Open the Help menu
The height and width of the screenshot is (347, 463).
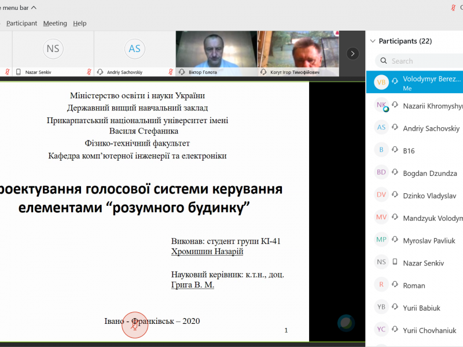[80, 23]
